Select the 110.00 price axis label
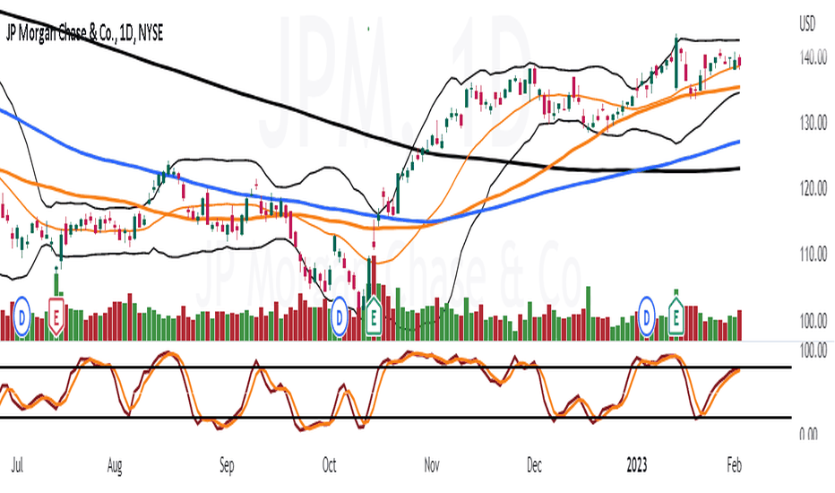This screenshot has width=835, height=493. click(813, 255)
